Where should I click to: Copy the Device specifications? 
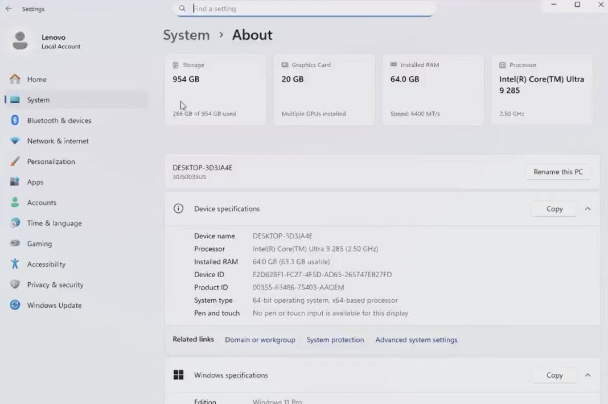point(554,209)
